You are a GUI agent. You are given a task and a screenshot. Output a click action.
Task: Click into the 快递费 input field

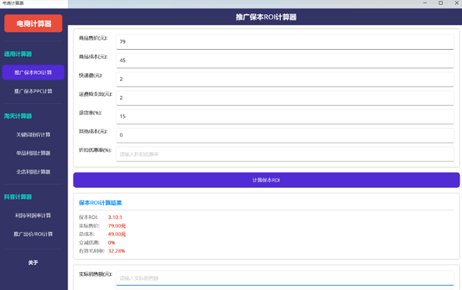[284, 79]
